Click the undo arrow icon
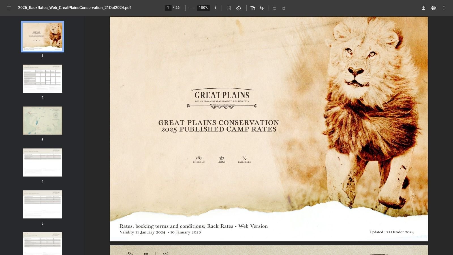Image resolution: width=453 pixels, height=255 pixels. [275, 8]
